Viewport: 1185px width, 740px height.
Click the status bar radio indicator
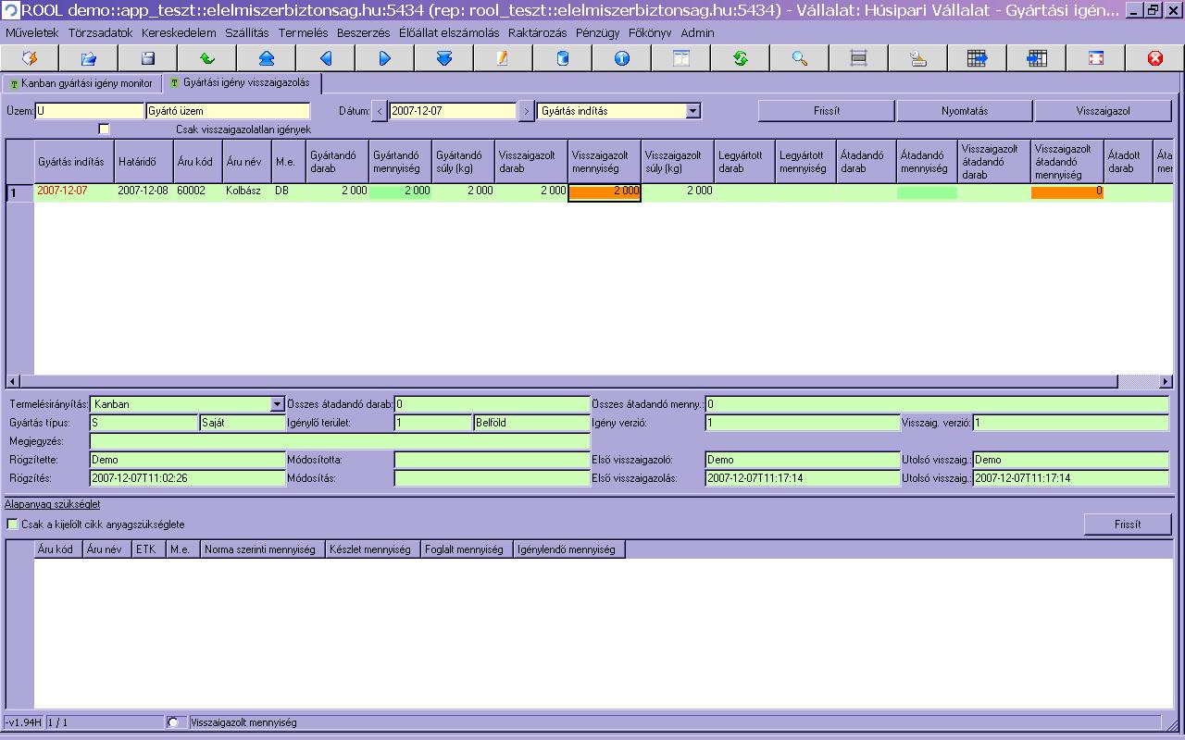click(x=173, y=722)
